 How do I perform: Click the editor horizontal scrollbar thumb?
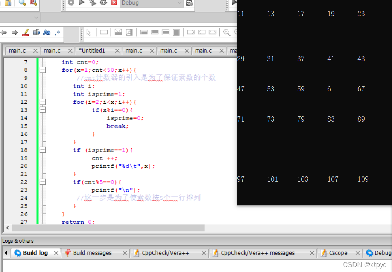click(108, 228)
